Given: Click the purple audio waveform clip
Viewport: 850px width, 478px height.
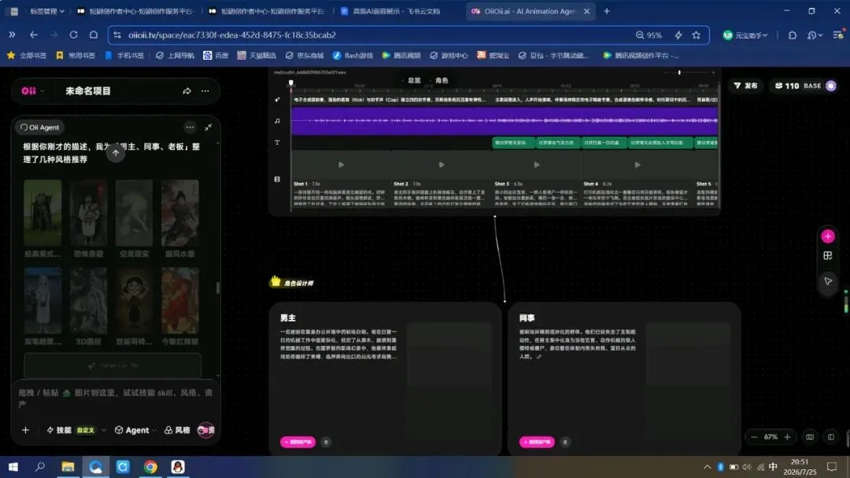Looking at the screenshot, I should [x=504, y=121].
